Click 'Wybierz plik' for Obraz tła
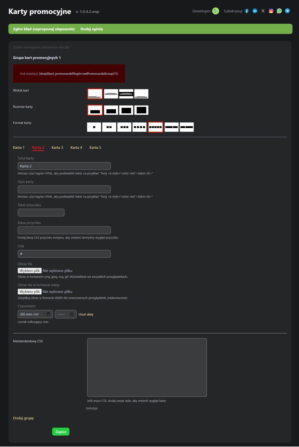The height and width of the screenshot is (447, 299). tap(30, 271)
